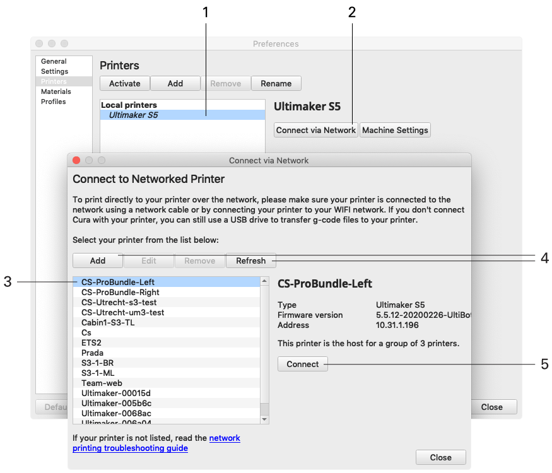Image resolution: width=552 pixels, height=473 pixels.
Task: Select CS-ProBundle-Right in the printer list
Action: 120,292
